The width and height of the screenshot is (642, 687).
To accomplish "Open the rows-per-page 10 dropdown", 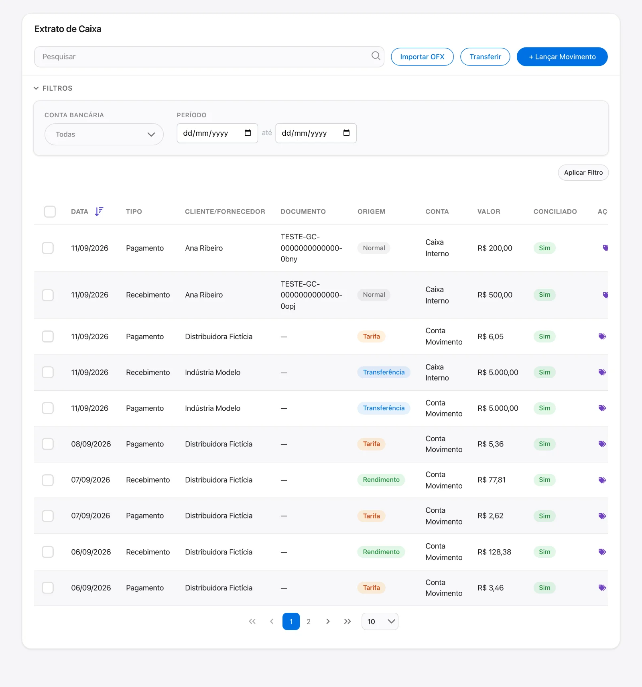I will pyautogui.click(x=380, y=621).
